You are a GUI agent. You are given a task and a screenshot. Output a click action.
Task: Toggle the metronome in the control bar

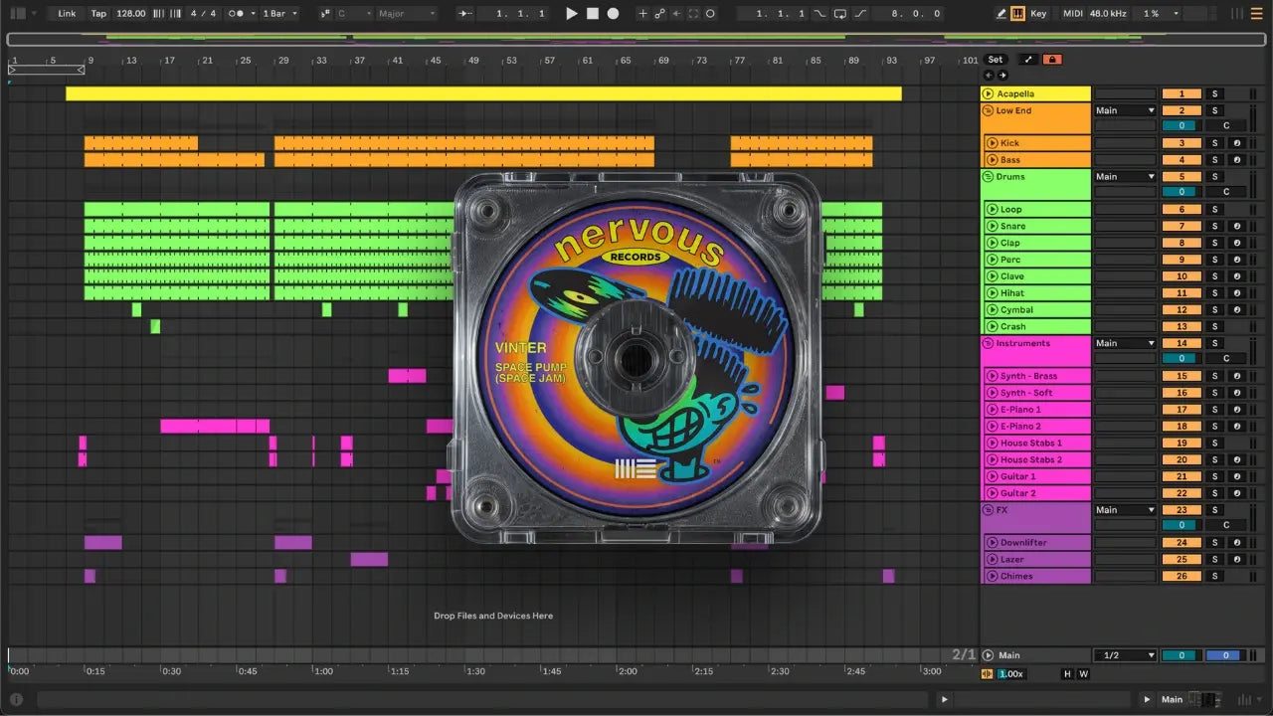(x=237, y=14)
